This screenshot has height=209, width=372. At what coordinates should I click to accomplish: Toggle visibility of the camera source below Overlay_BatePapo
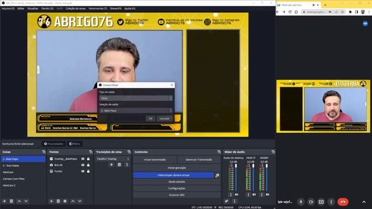tap(83, 165)
